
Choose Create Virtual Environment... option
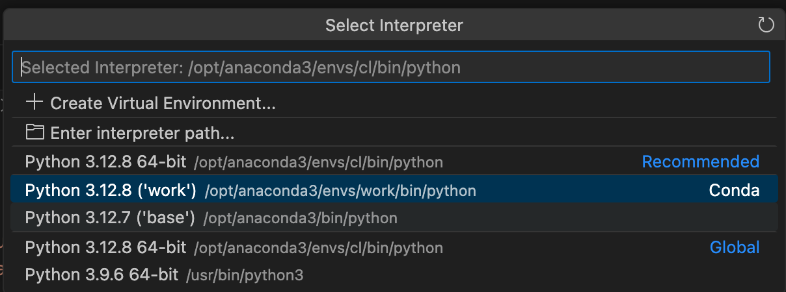click(163, 103)
